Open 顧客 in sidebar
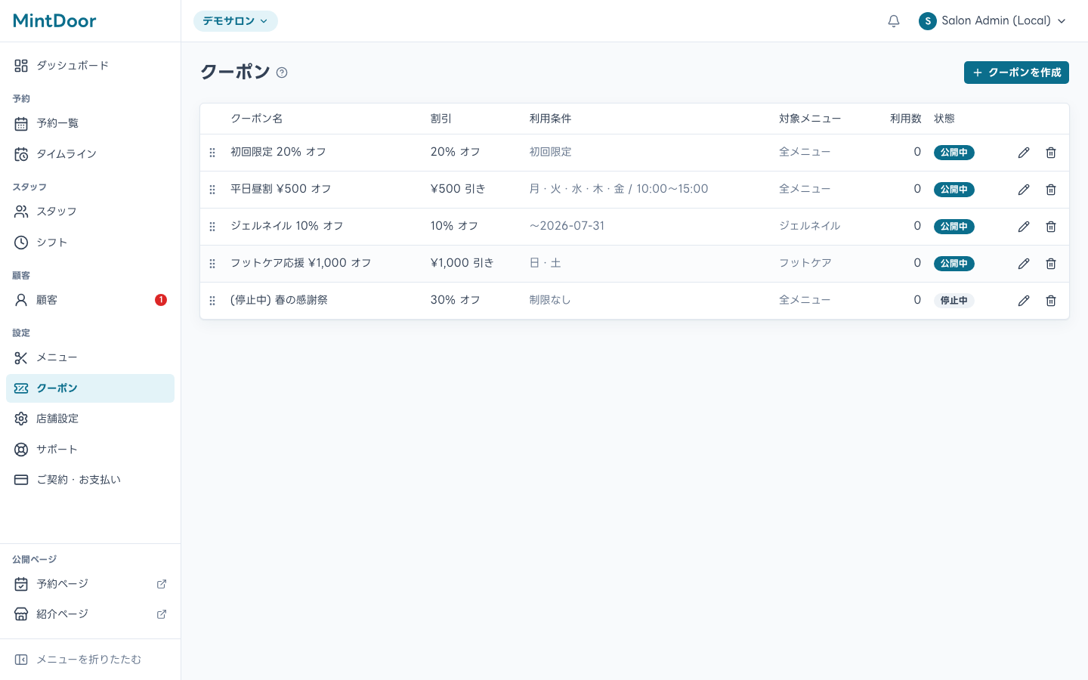Screen dimensions: 1088x680 90,300
